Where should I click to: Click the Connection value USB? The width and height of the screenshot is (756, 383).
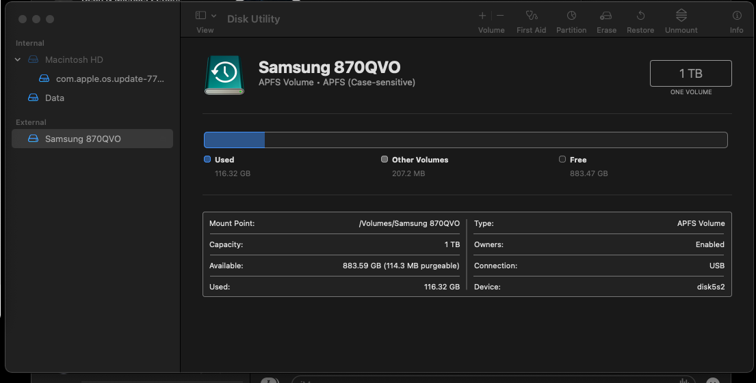[x=717, y=266]
